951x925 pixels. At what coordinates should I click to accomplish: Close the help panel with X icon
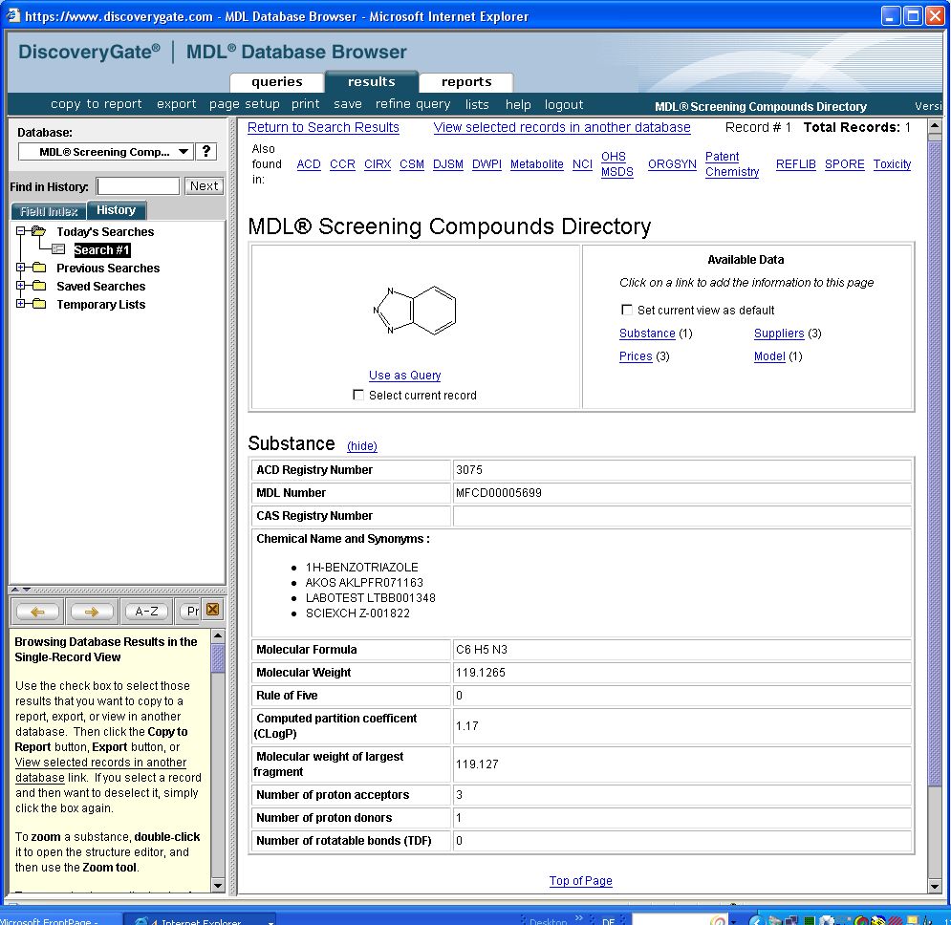213,611
